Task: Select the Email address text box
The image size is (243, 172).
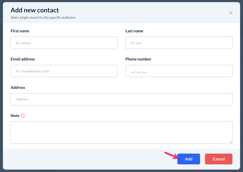Action: 64,71
